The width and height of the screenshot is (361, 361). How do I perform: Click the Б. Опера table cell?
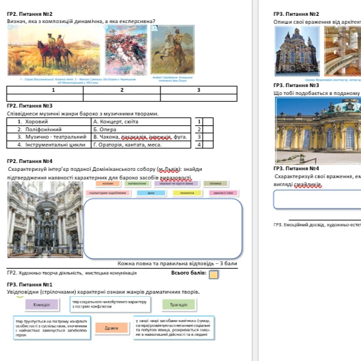[x=141, y=129]
